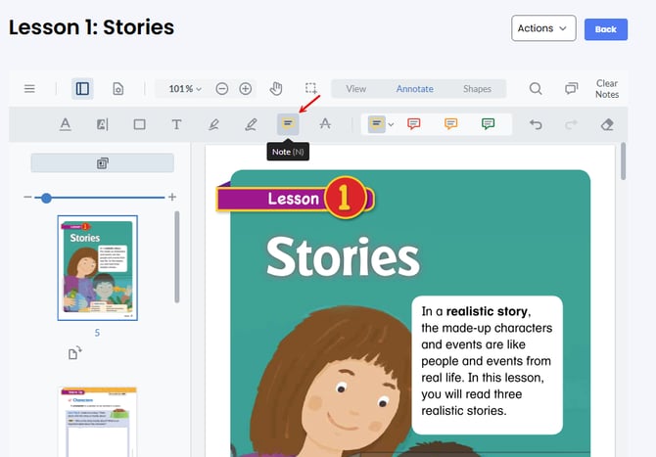
Task: Expand the Actions dropdown
Action: point(542,28)
